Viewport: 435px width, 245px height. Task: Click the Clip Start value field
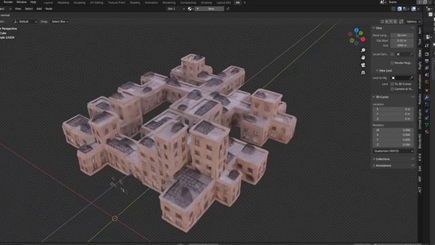point(402,41)
